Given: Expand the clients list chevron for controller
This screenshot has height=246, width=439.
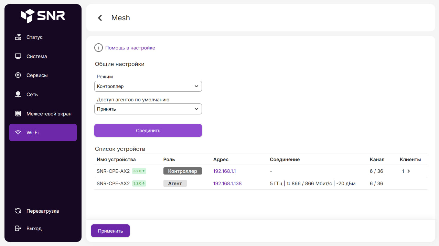Looking at the screenshot, I should tap(408, 171).
